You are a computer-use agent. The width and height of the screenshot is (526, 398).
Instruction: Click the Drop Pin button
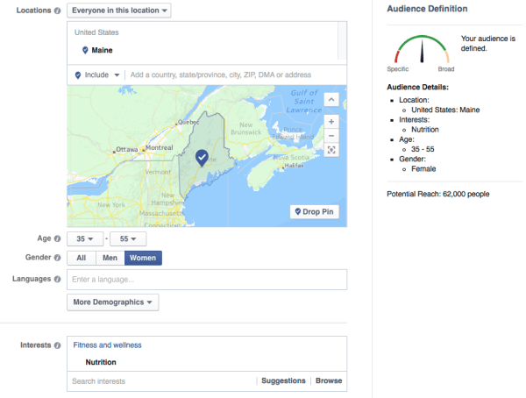(x=315, y=212)
